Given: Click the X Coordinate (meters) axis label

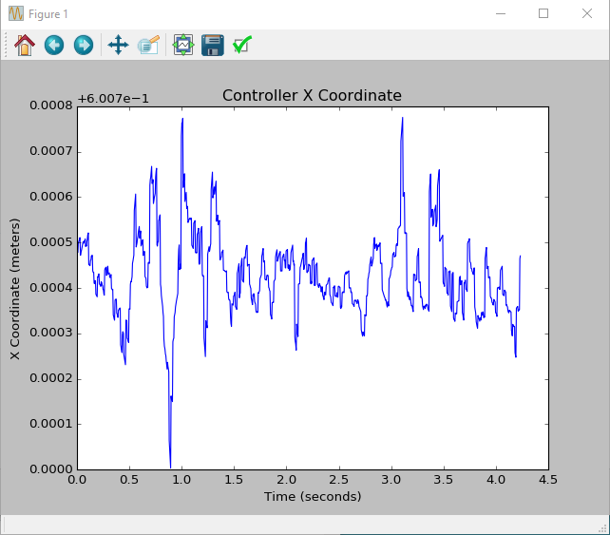Looking at the screenshot, I should (15, 289).
